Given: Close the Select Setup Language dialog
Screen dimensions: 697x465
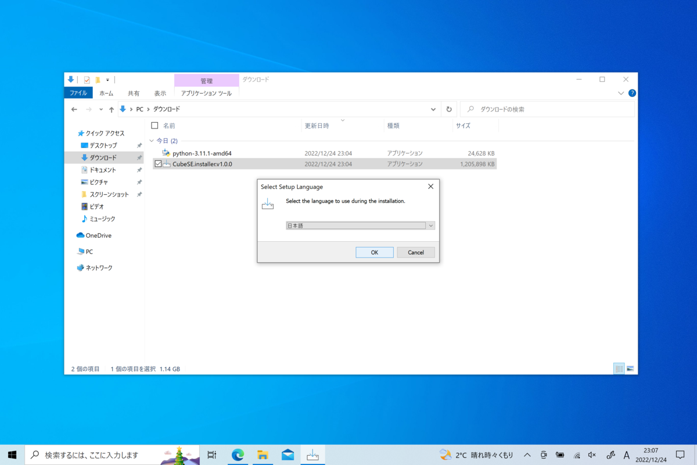Looking at the screenshot, I should (430, 187).
